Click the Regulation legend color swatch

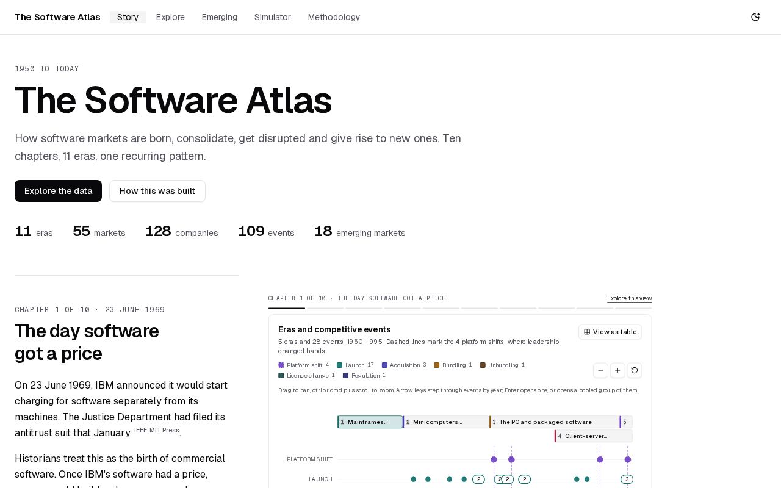(x=346, y=376)
